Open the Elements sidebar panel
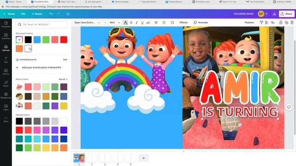Image resolution: width=296 pixels, height=166 pixels. [x=6, y=36]
